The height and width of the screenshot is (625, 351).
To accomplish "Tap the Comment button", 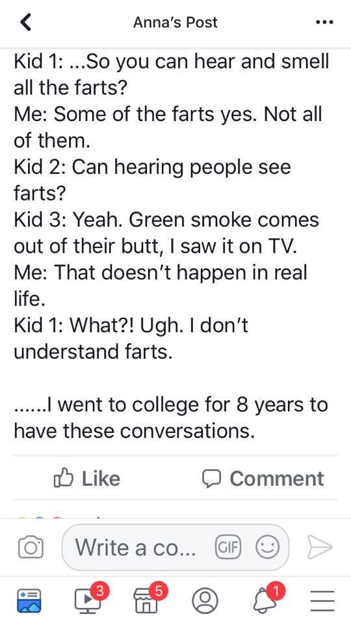I will 263,479.
